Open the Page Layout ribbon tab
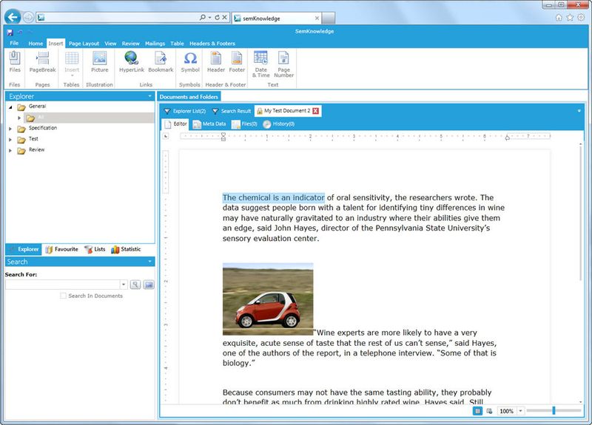Screen dimensions: 592x425 point(84,44)
